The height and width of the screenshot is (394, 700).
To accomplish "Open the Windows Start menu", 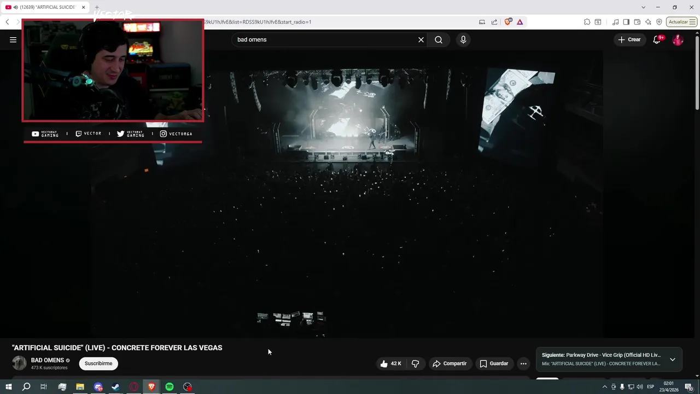I will tap(9, 387).
